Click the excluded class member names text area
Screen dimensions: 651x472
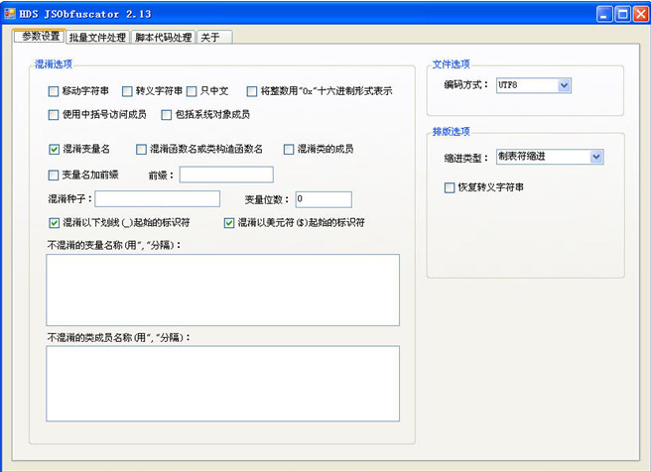tap(223, 384)
